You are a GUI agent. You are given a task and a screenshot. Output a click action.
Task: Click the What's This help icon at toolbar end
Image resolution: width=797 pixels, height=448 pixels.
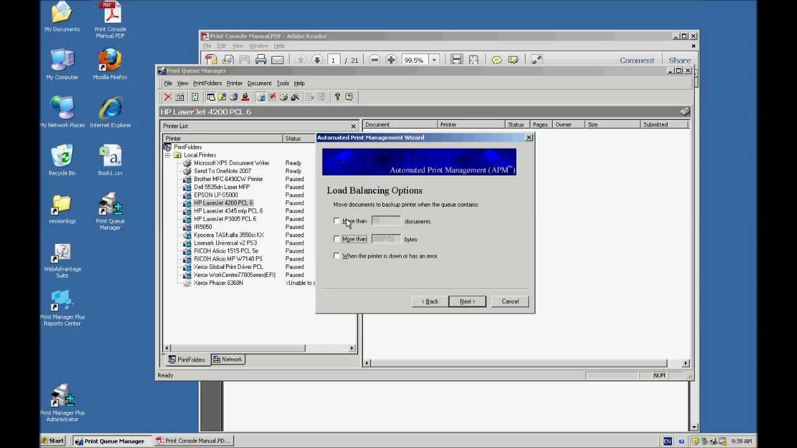(349, 97)
